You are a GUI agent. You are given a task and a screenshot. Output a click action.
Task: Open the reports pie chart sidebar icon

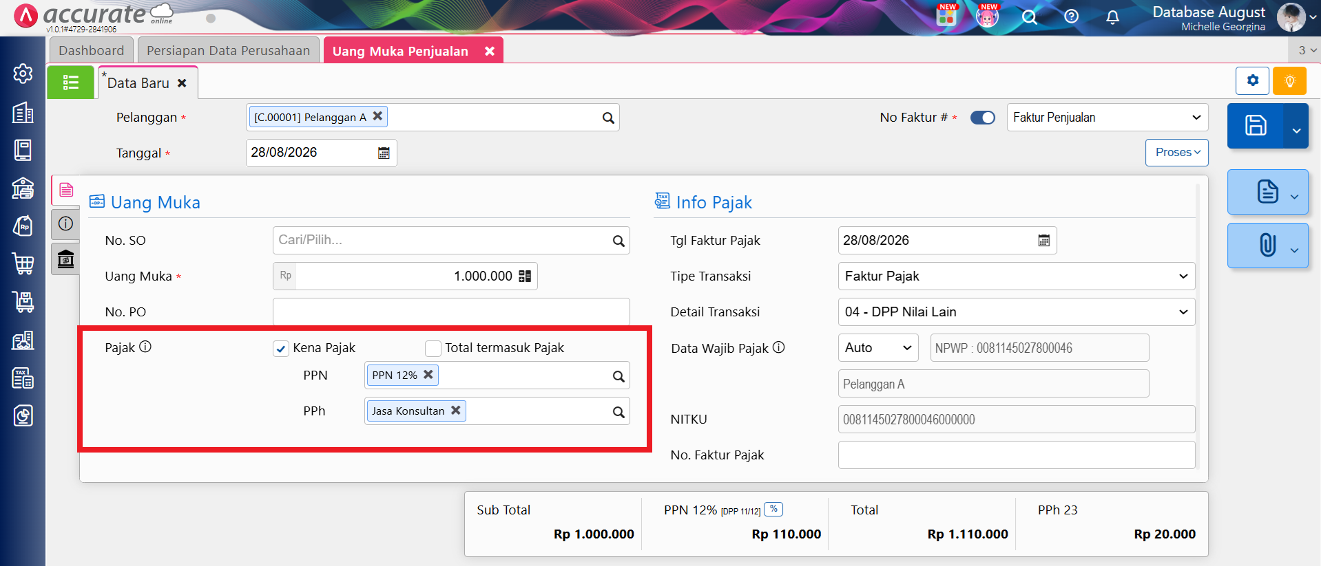click(x=23, y=415)
